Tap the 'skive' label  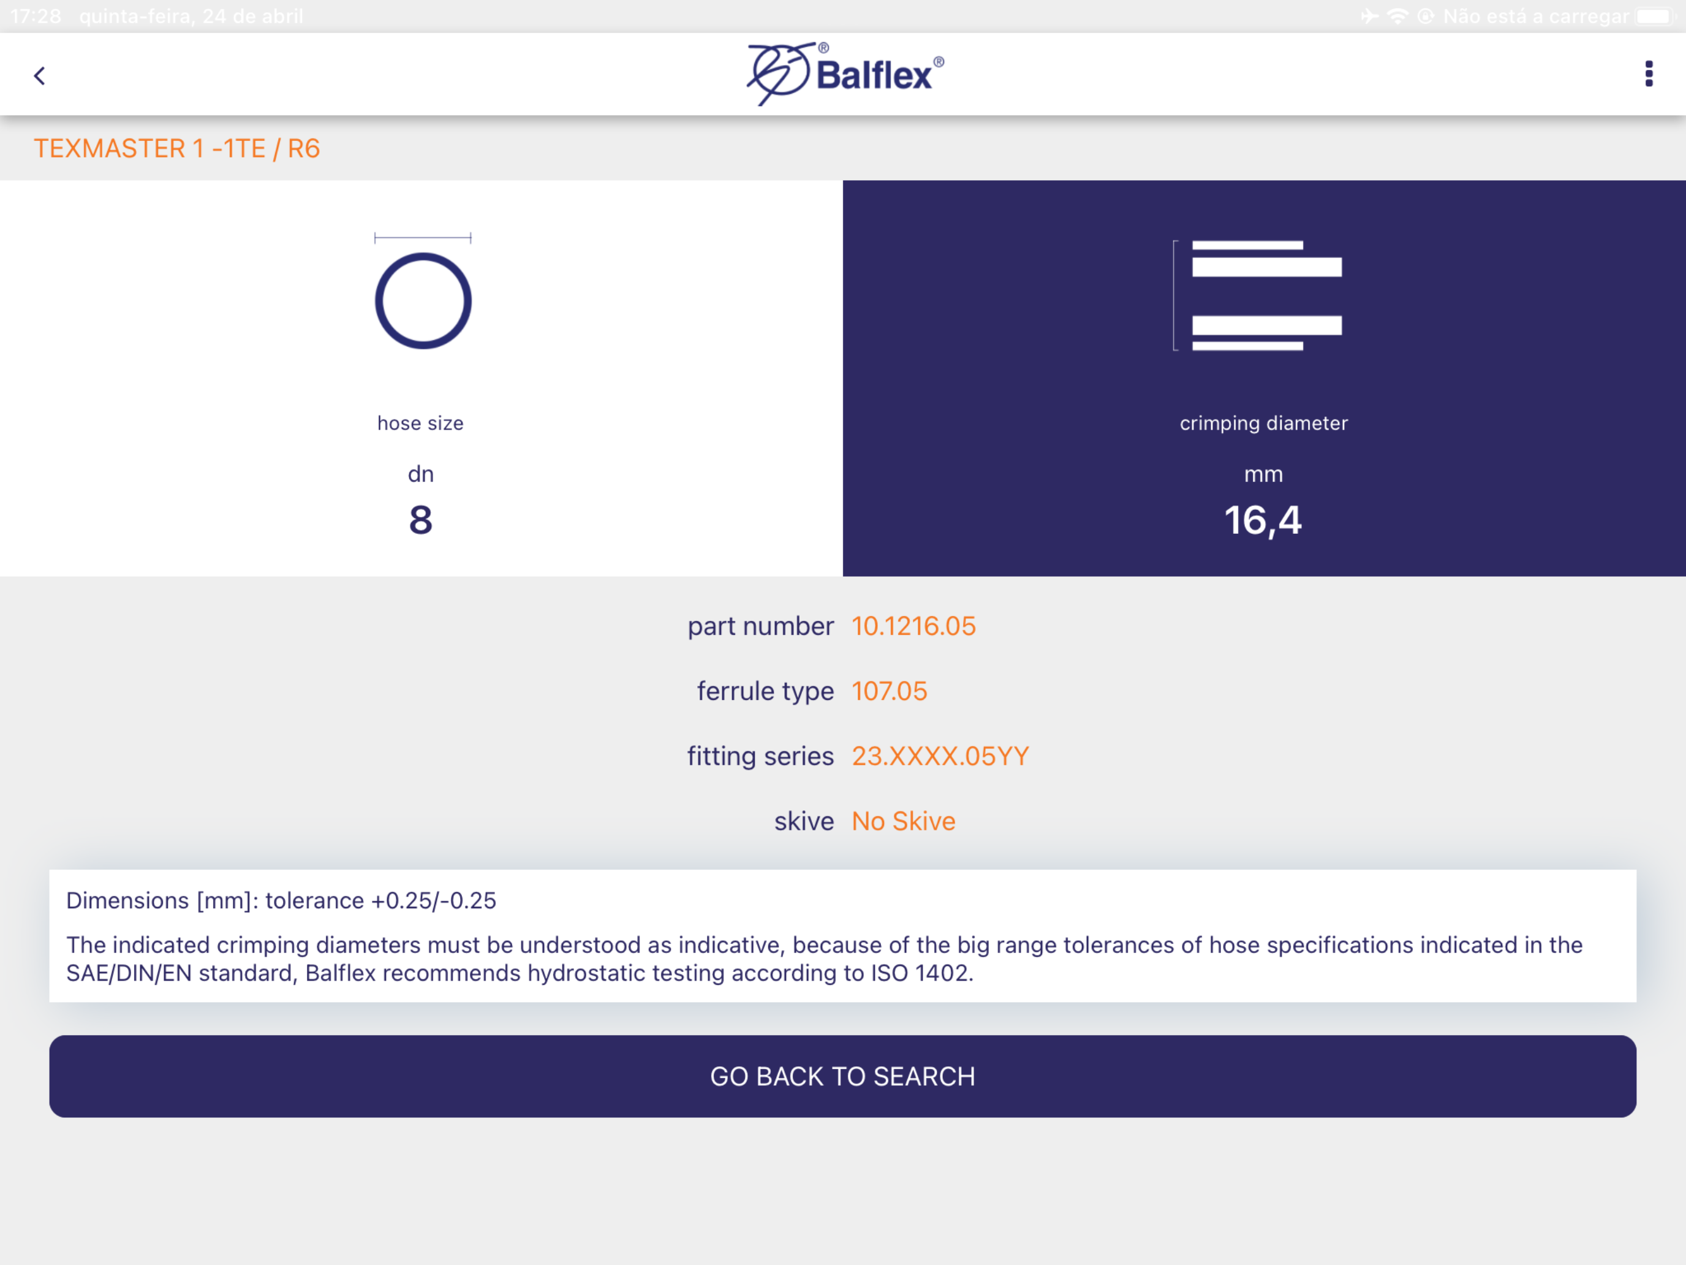(x=804, y=821)
